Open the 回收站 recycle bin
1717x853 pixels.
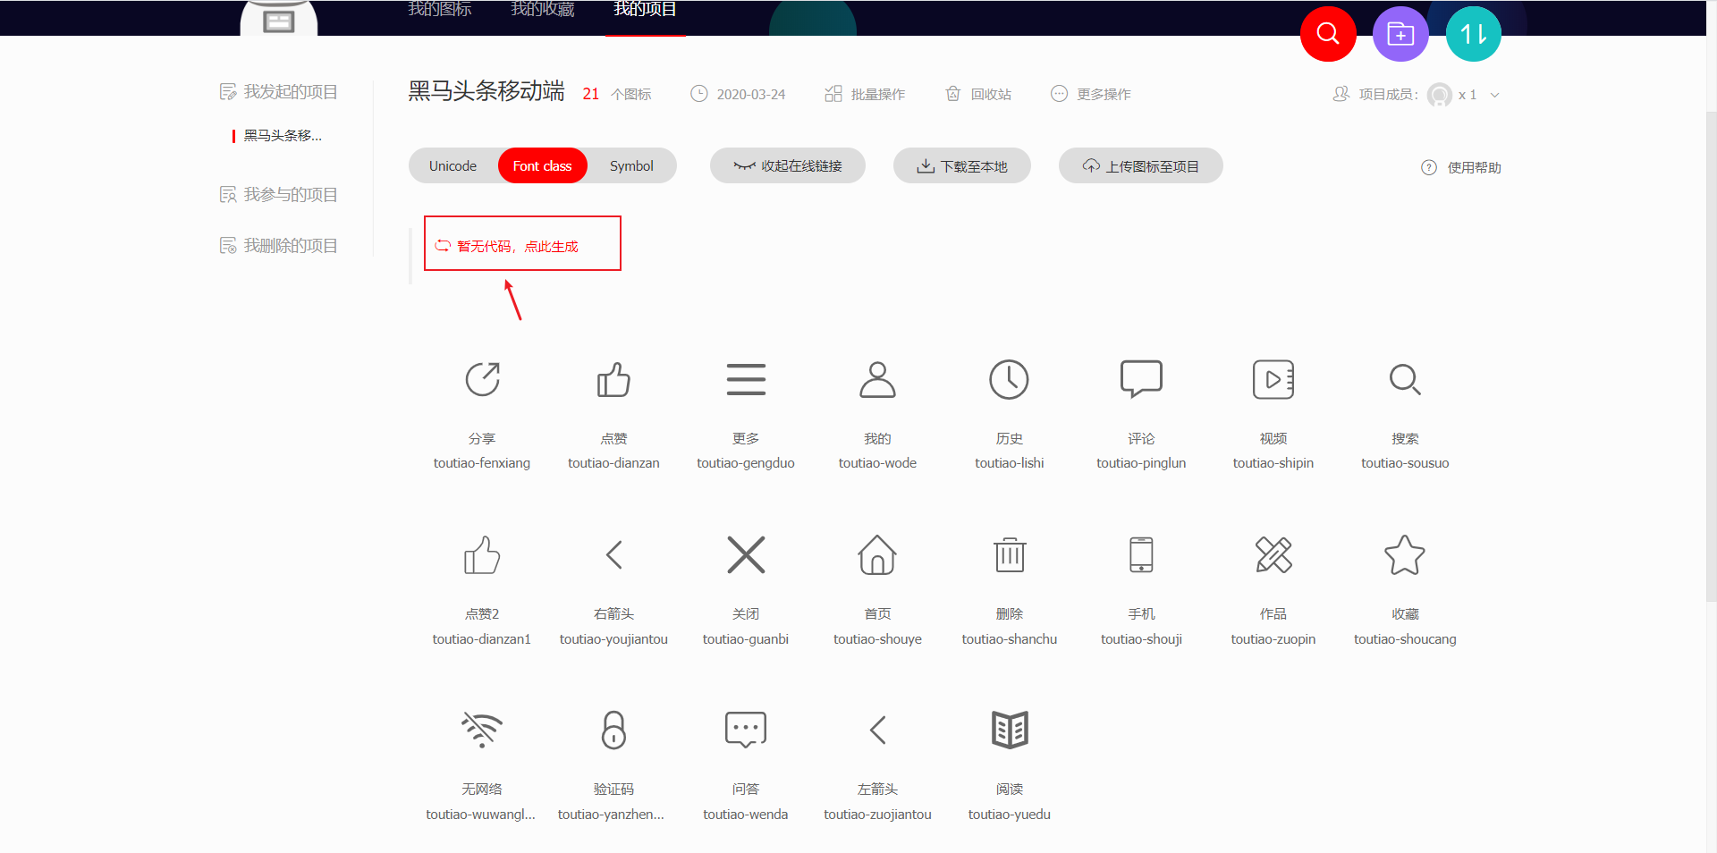tap(978, 94)
